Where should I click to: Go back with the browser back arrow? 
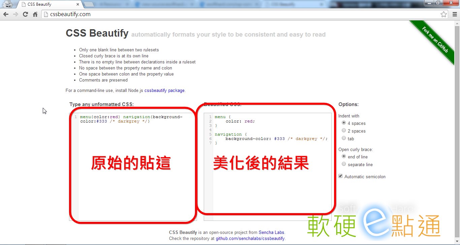pyautogui.click(x=6, y=14)
